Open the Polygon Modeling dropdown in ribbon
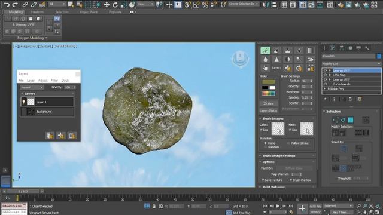The image size is (383, 215). click(x=32, y=38)
